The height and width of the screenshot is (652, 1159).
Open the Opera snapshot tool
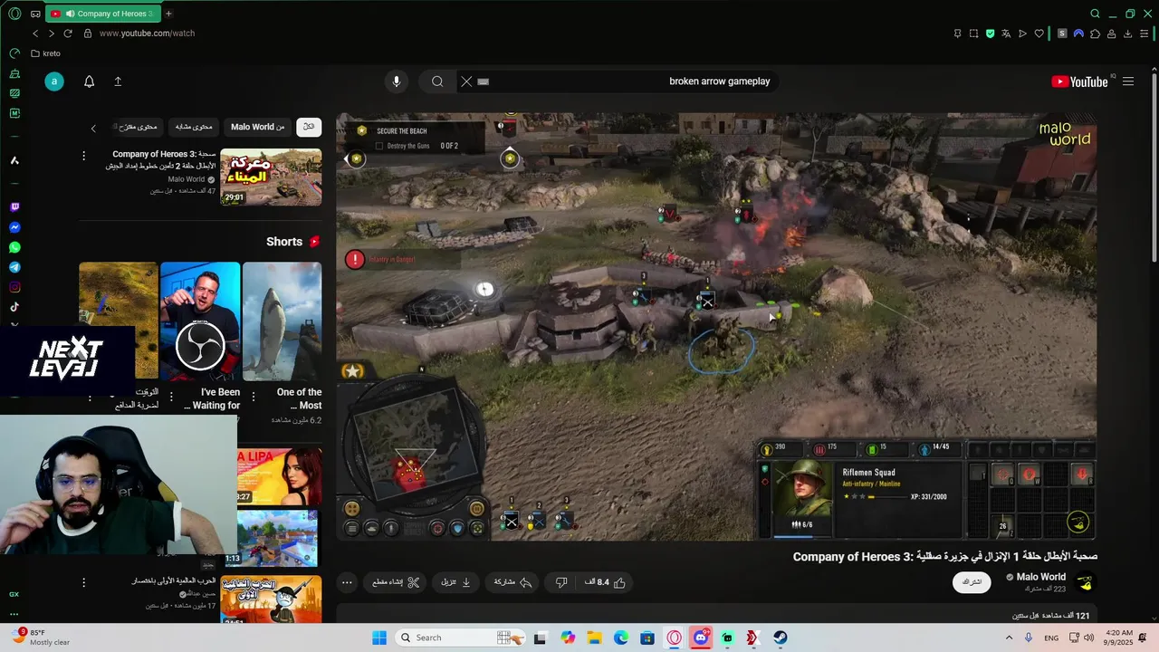pos(973,34)
